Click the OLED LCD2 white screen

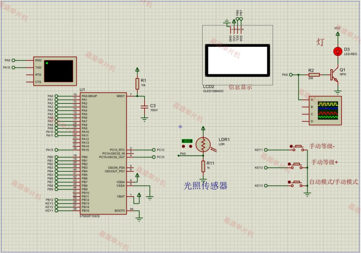click(x=238, y=60)
